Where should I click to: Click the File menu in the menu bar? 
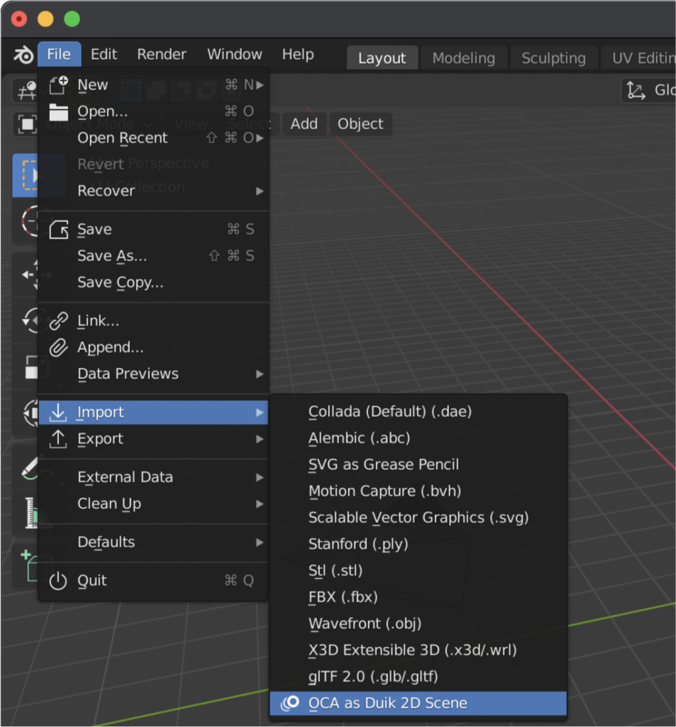pyautogui.click(x=59, y=54)
